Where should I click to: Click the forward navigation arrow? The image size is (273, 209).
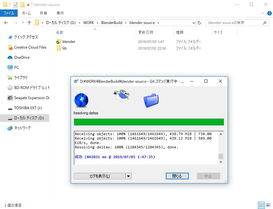(15, 23)
